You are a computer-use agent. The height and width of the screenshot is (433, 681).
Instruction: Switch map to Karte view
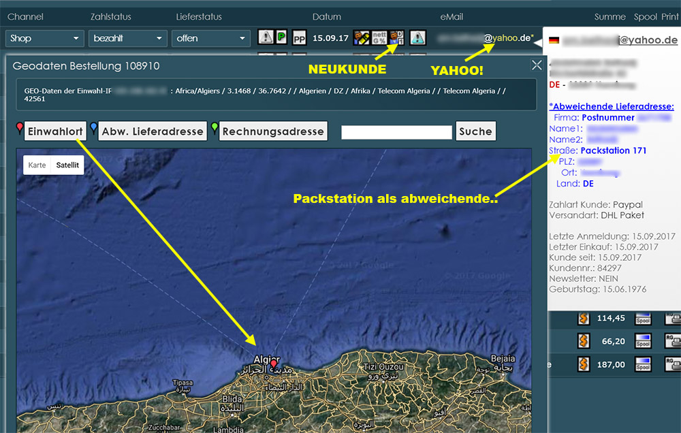(x=37, y=165)
